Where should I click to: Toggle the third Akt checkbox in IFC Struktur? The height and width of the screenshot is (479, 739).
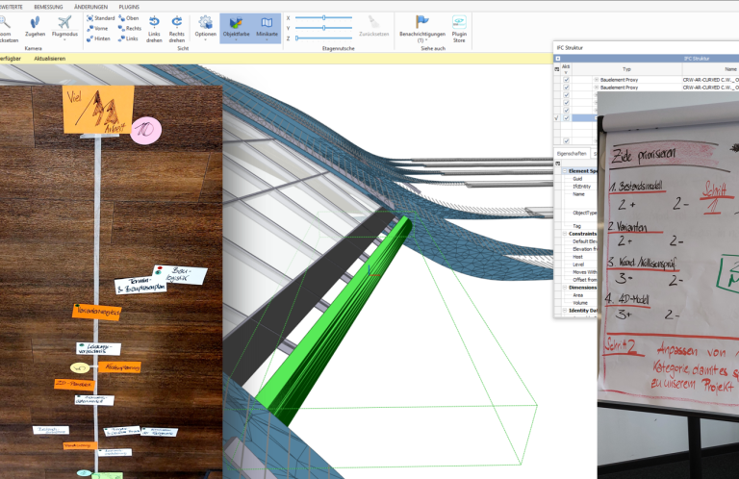567,95
